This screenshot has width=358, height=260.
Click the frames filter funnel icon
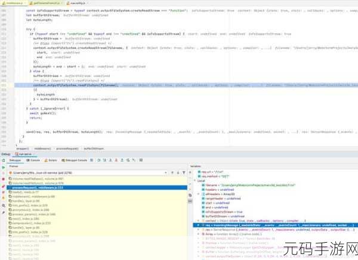(x=184, y=173)
